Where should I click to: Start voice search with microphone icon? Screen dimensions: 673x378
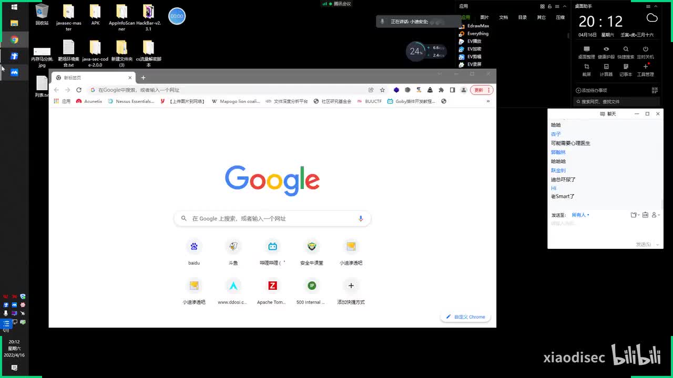pos(361,218)
